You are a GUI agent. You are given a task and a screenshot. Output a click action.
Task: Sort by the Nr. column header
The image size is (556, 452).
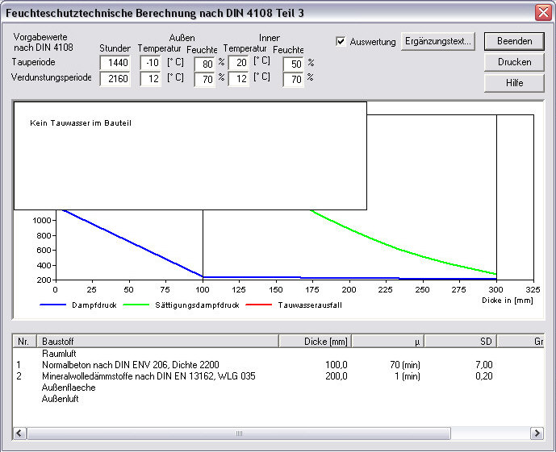[x=24, y=341]
